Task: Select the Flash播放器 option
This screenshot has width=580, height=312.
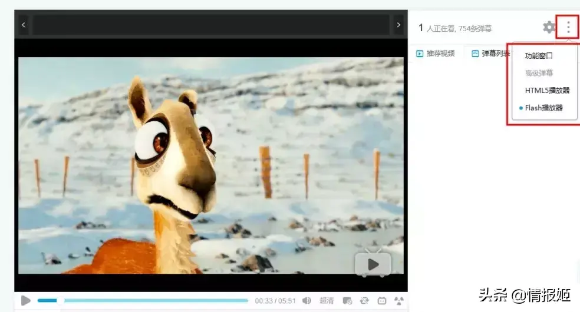Action: [x=543, y=108]
